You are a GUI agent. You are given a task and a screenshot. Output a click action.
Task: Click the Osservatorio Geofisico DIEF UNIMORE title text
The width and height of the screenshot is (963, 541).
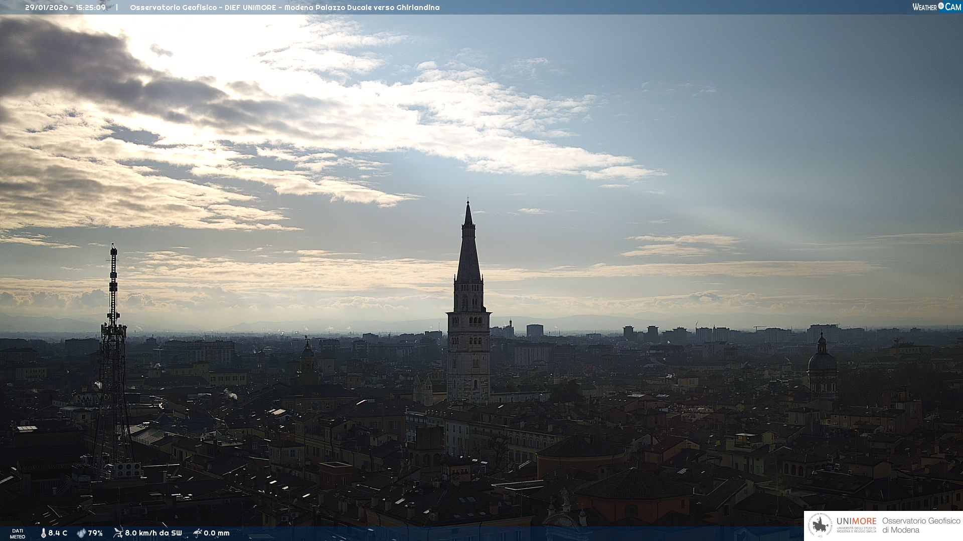click(x=284, y=8)
